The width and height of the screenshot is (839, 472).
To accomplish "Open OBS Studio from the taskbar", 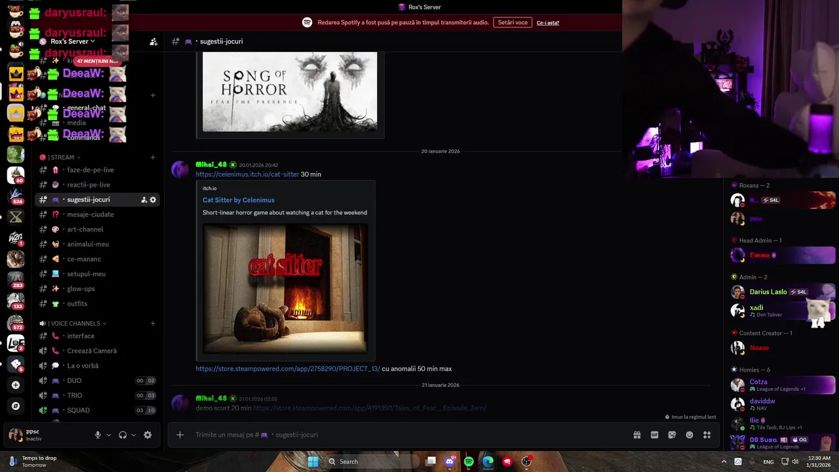I will tap(526, 462).
